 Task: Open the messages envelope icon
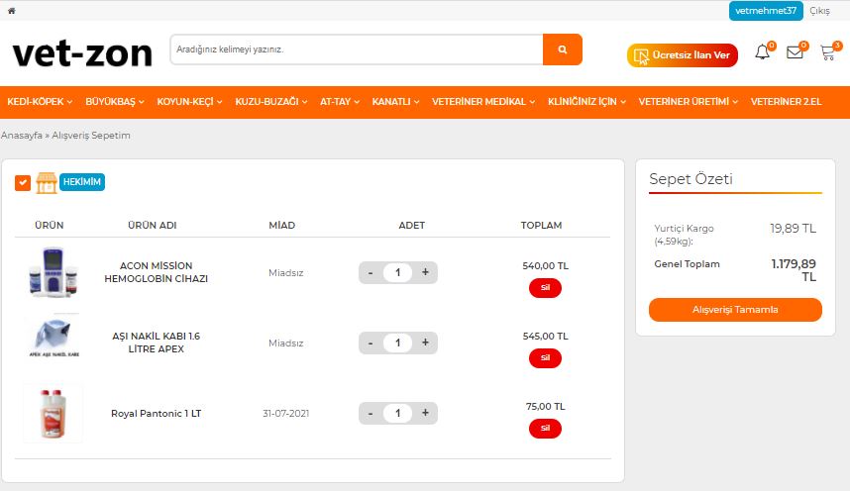[795, 53]
